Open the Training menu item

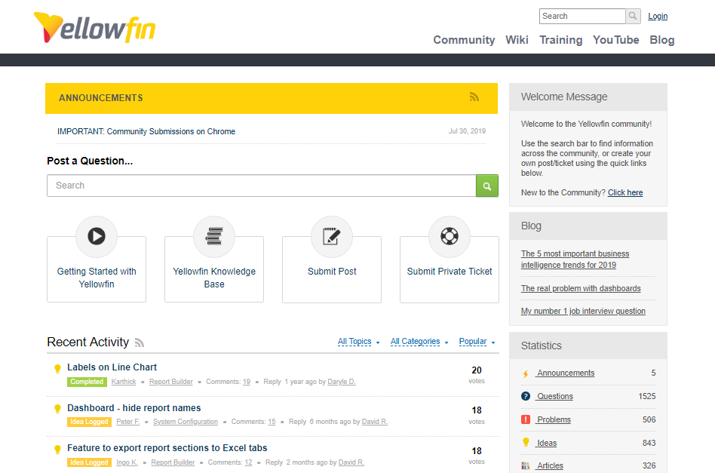point(560,40)
